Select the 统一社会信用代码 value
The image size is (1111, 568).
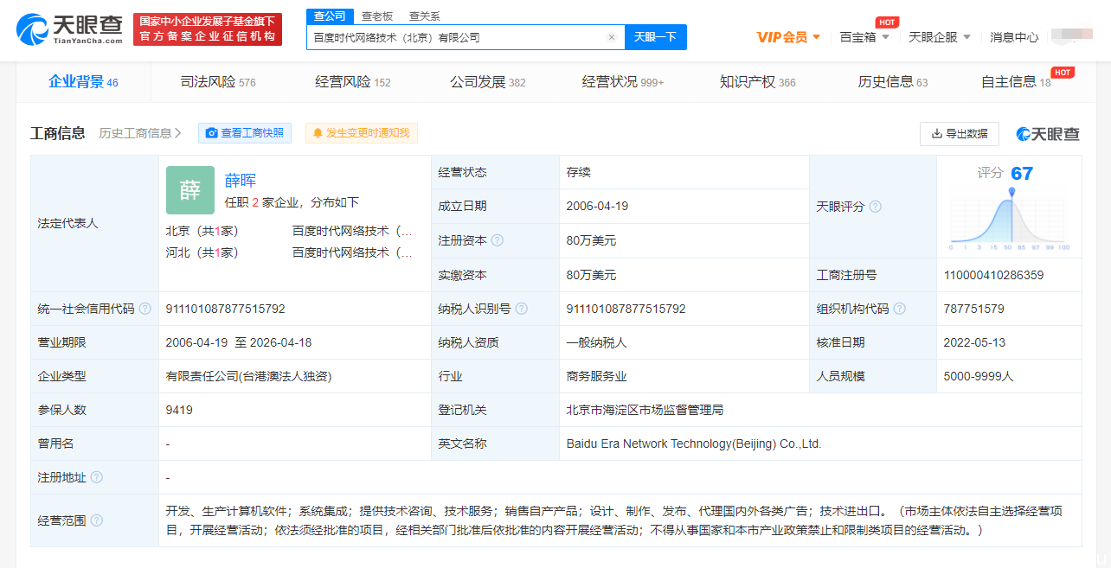[225, 309]
